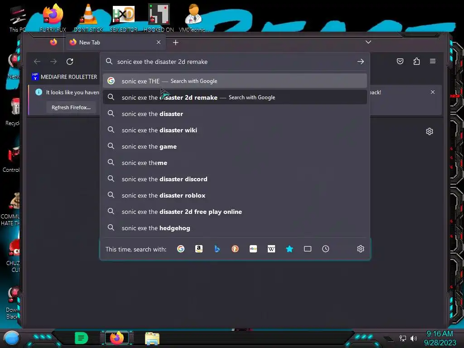
Task: Select suggestion 'sonic exe the disaster discord'
Action: (x=235, y=179)
